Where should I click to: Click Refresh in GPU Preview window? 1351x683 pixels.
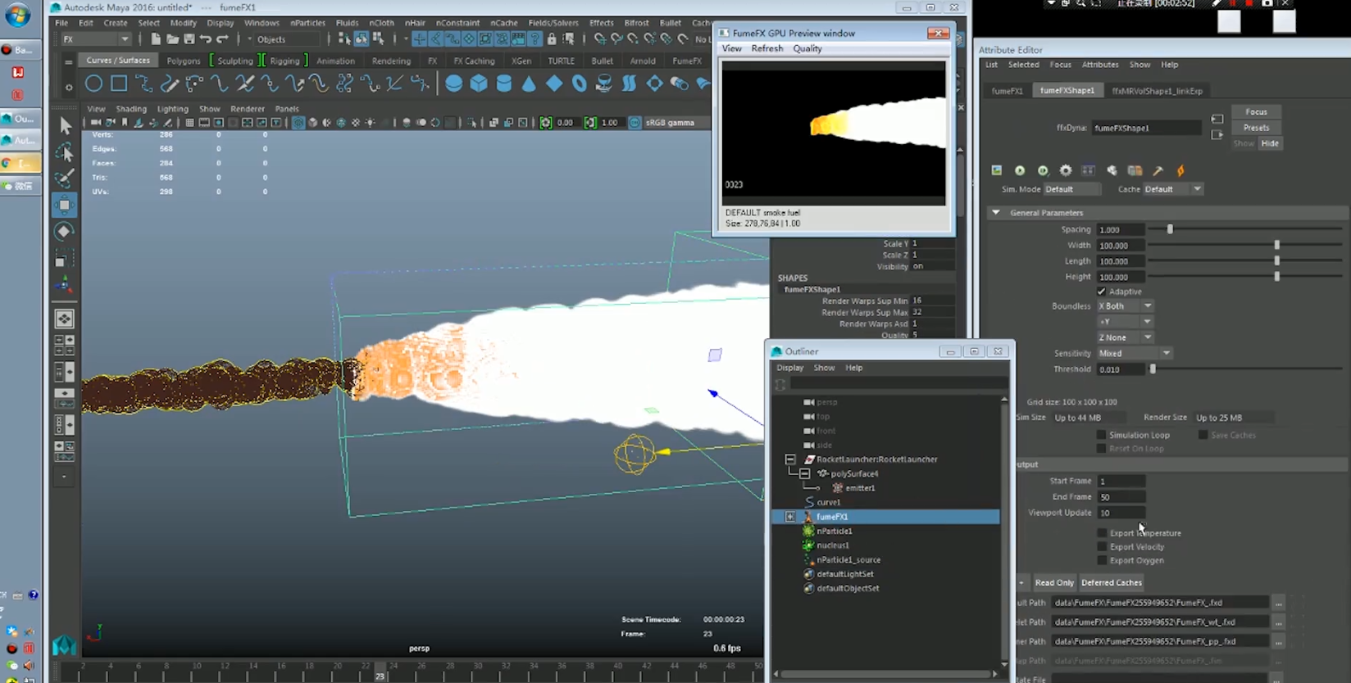tap(767, 48)
